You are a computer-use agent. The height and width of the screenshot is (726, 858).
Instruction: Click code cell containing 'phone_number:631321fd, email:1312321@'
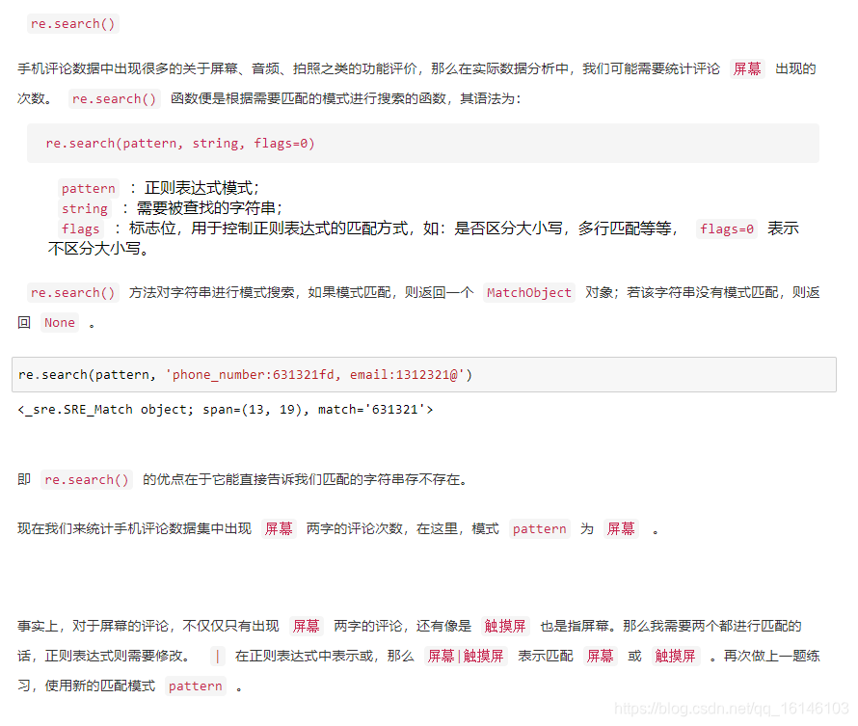click(424, 375)
